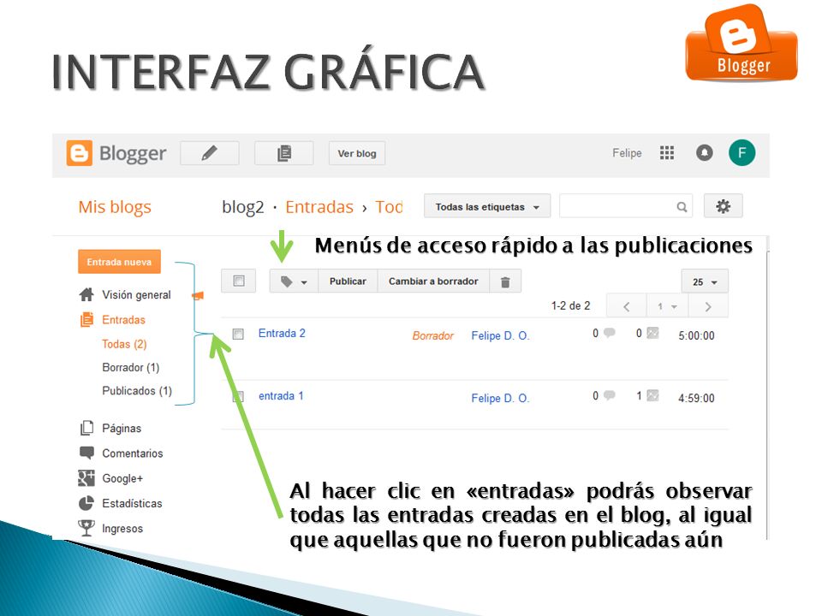Open the entrada 1 post link
822x616 pixels.
coord(281,396)
